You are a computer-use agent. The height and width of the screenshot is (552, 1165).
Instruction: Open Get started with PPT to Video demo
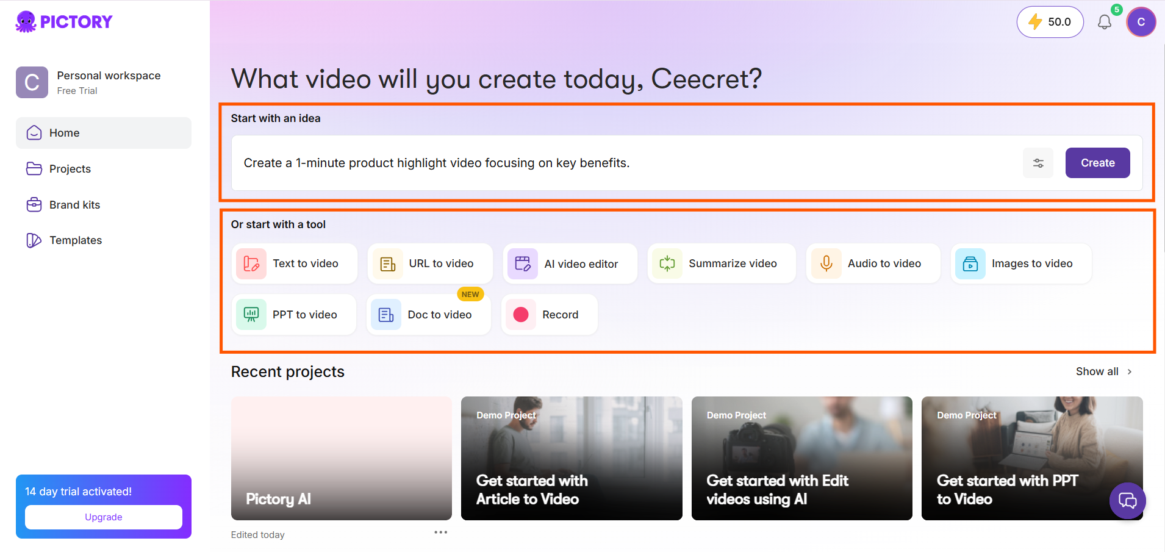tap(1032, 458)
